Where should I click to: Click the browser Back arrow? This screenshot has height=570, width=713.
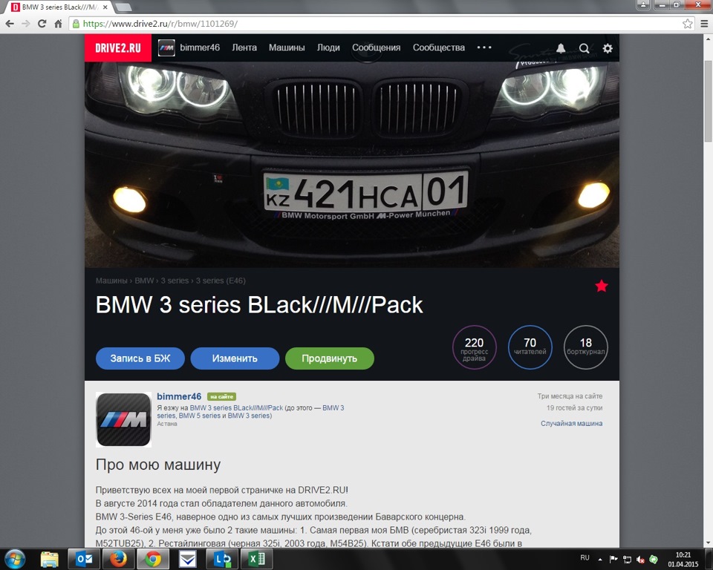[x=10, y=24]
